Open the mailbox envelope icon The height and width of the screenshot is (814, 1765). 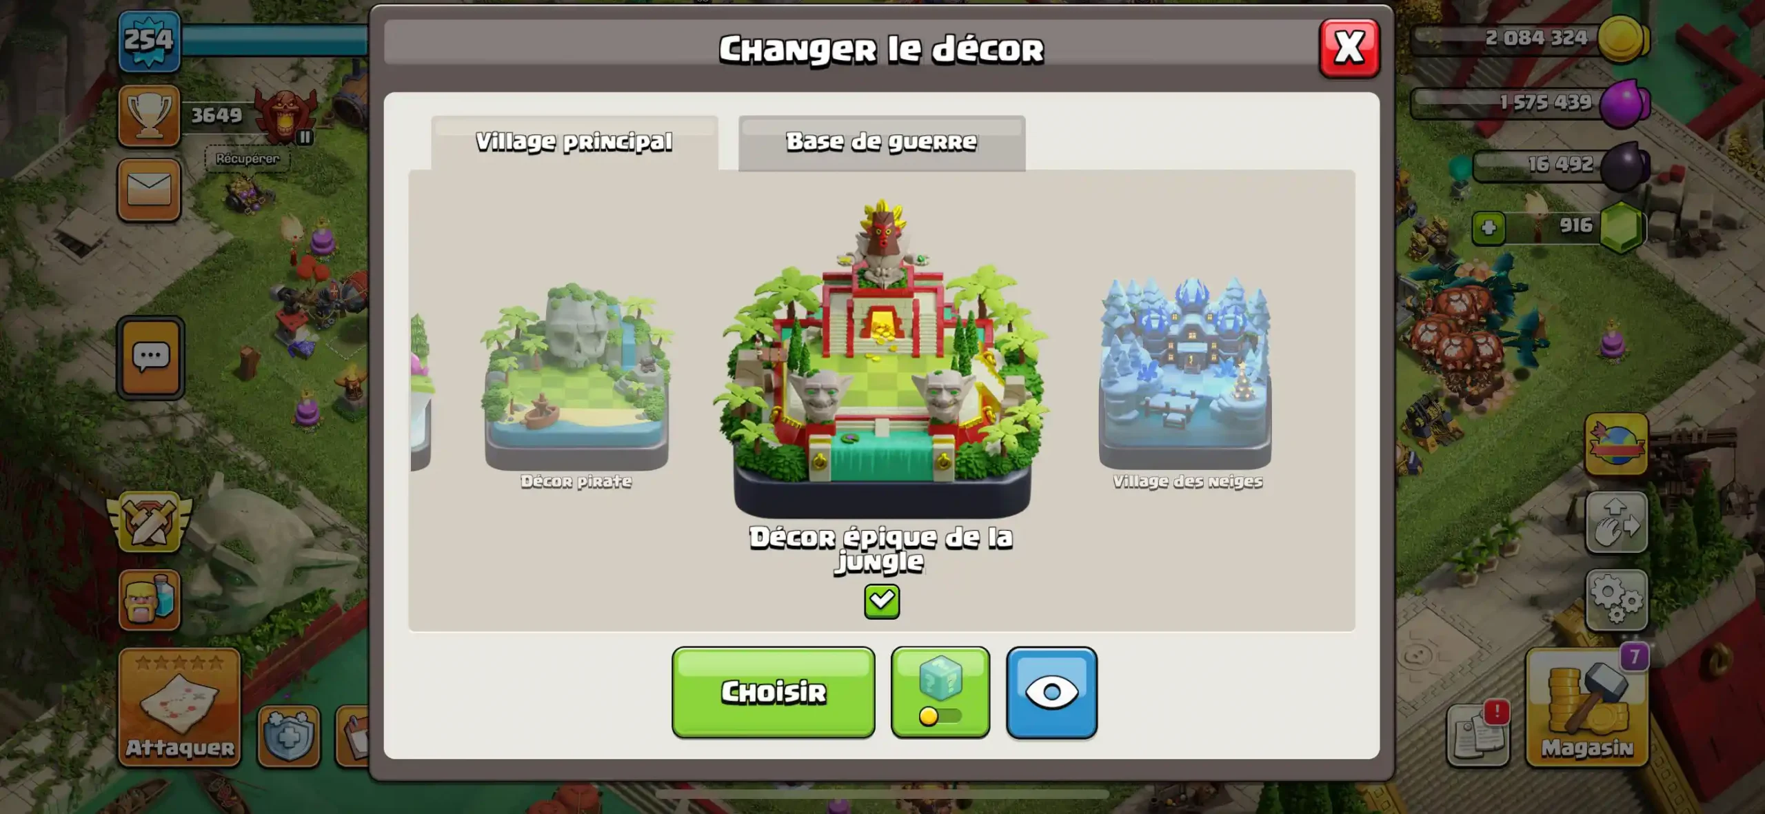(x=150, y=190)
